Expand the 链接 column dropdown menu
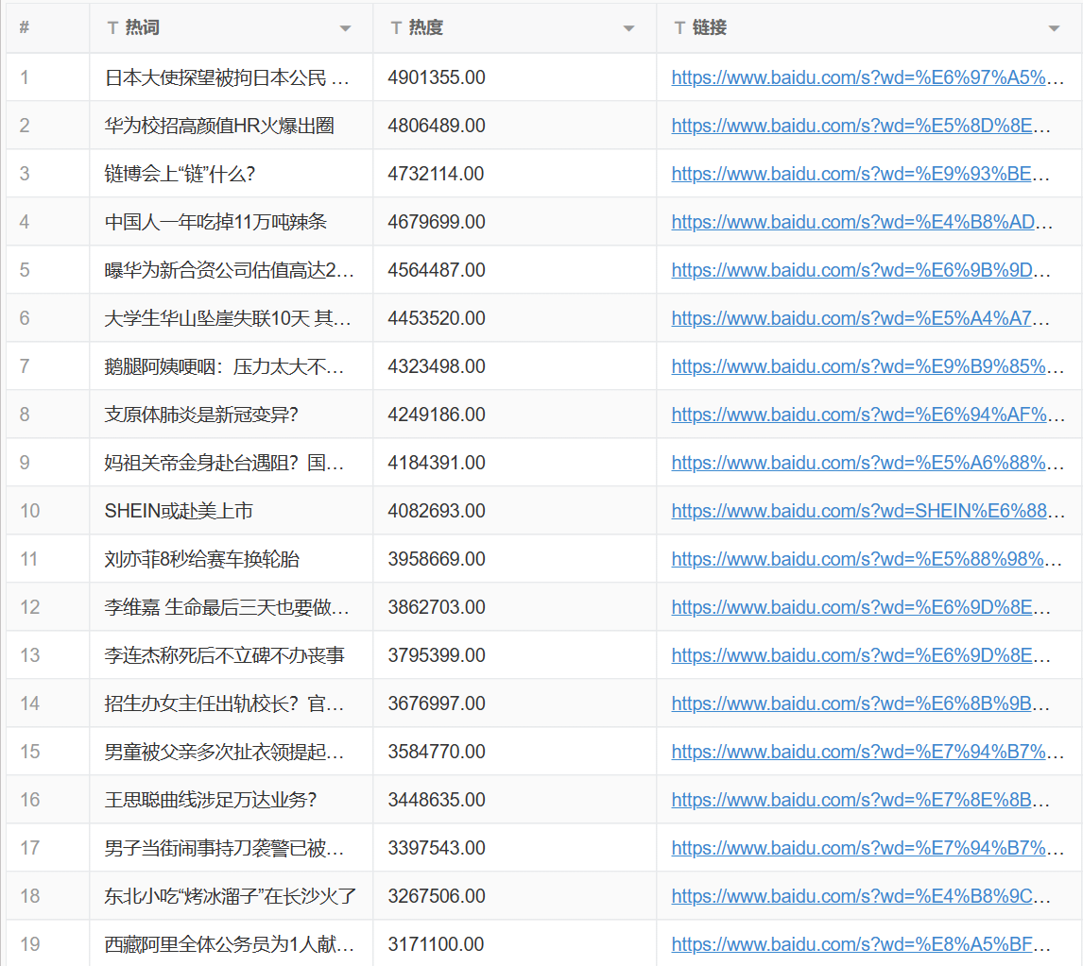 1054,29
